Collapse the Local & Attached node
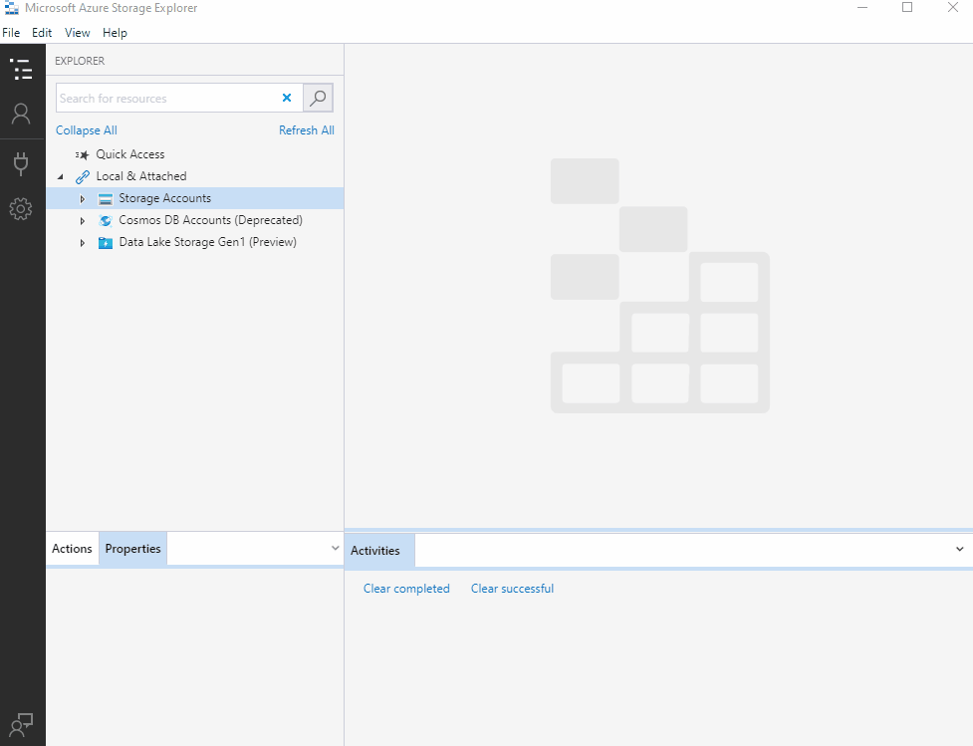Viewport: 973px width, 746px height. tap(60, 177)
